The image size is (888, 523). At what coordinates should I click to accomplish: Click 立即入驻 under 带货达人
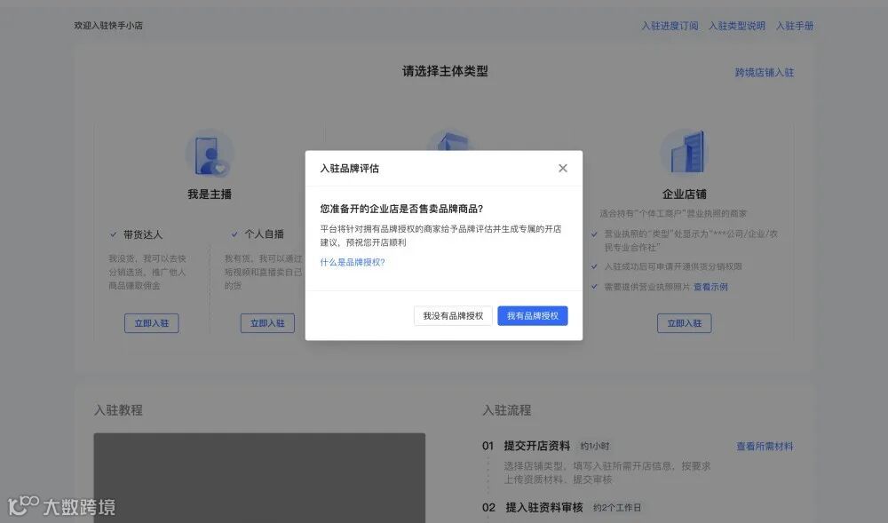pyautogui.click(x=152, y=323)
